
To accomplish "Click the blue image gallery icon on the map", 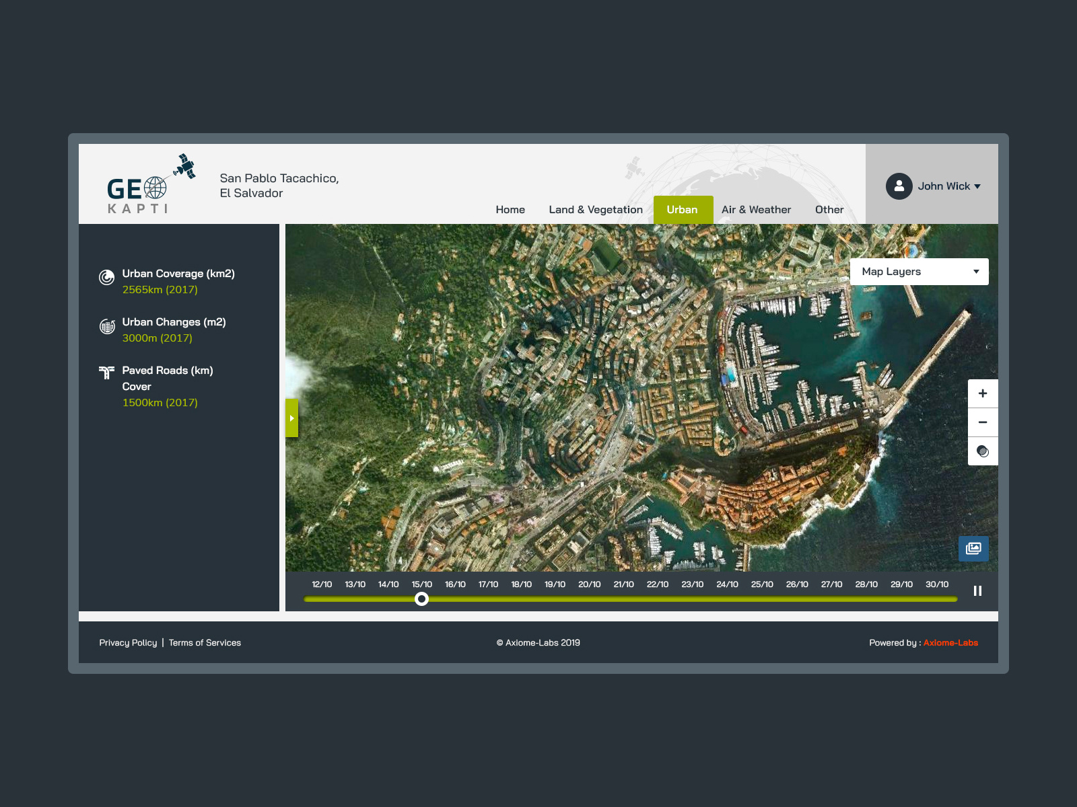I will coord(973,549).
